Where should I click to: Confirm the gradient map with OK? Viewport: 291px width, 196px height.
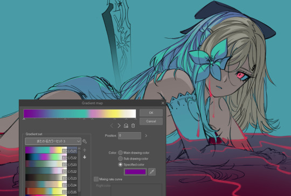click(151, 113)
